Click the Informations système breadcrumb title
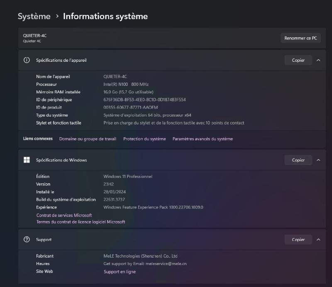Viewport: 332px width, 287px height. pyautogui.click(x=105, y=16)
